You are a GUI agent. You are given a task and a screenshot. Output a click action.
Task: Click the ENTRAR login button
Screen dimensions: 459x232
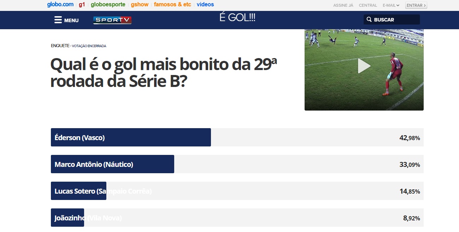416,5
